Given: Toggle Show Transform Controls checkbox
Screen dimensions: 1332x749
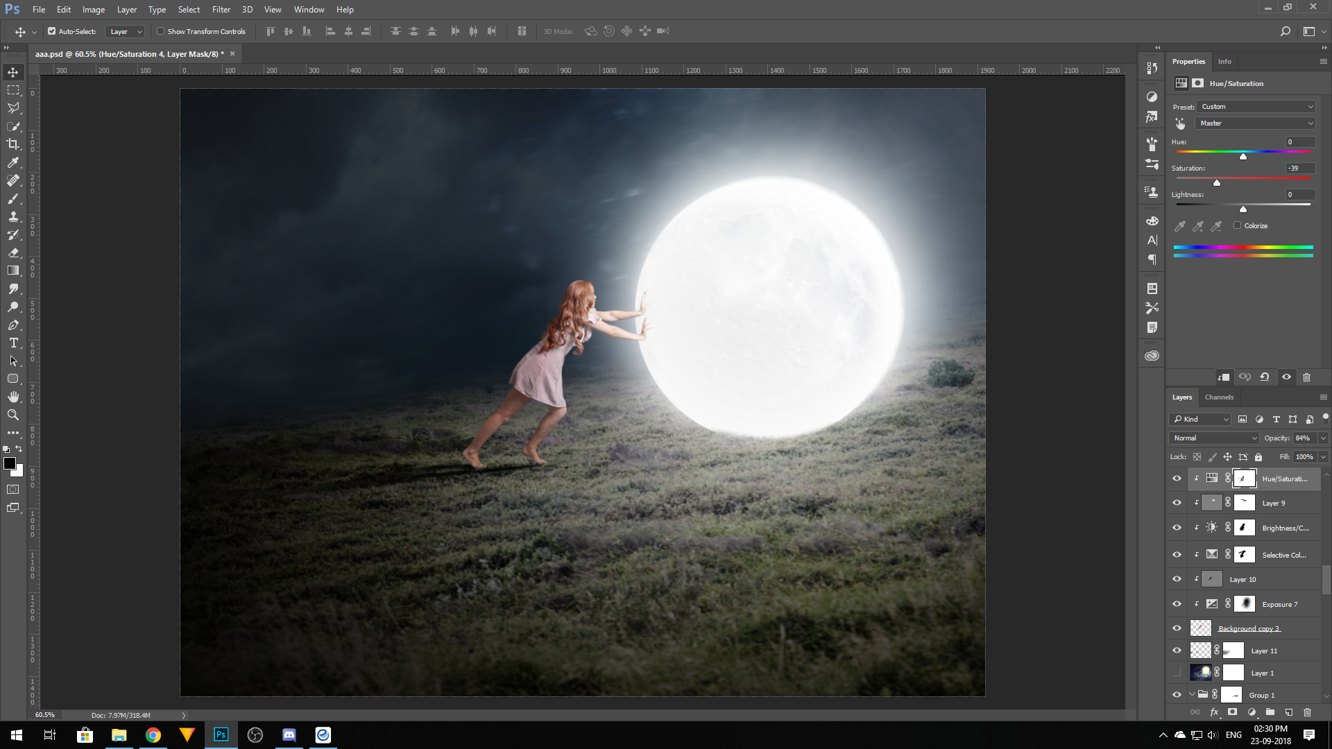Looking at the screenshot, I should coord(161,31).
